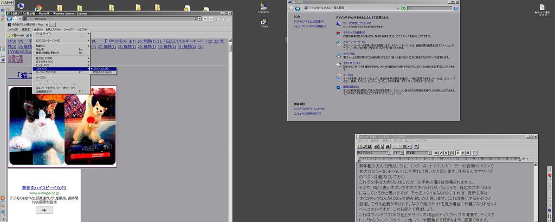Expand the WordPad font size dropdown
The width and height of the screenshot is (555, 222).
[x=402, y=153]
